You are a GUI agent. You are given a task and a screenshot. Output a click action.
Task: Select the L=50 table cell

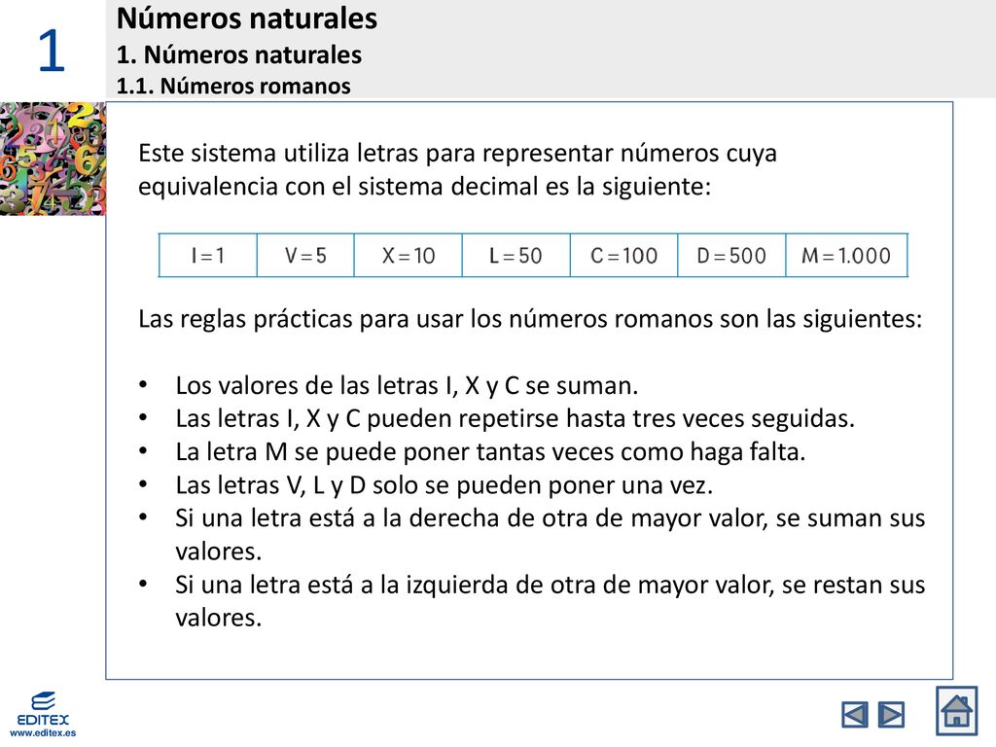coord(516,256)
